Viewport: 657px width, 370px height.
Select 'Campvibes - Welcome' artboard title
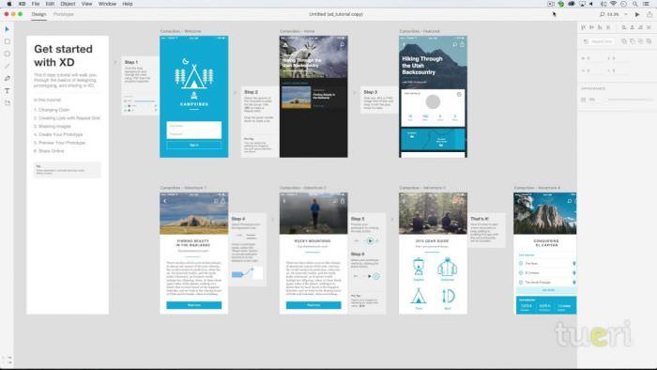point(180,31)
